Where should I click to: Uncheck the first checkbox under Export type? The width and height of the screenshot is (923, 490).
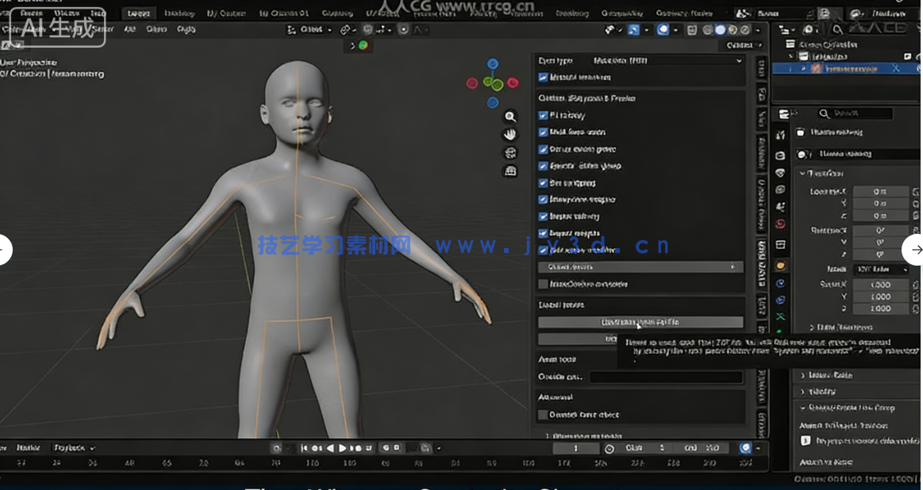coord(543,77)
